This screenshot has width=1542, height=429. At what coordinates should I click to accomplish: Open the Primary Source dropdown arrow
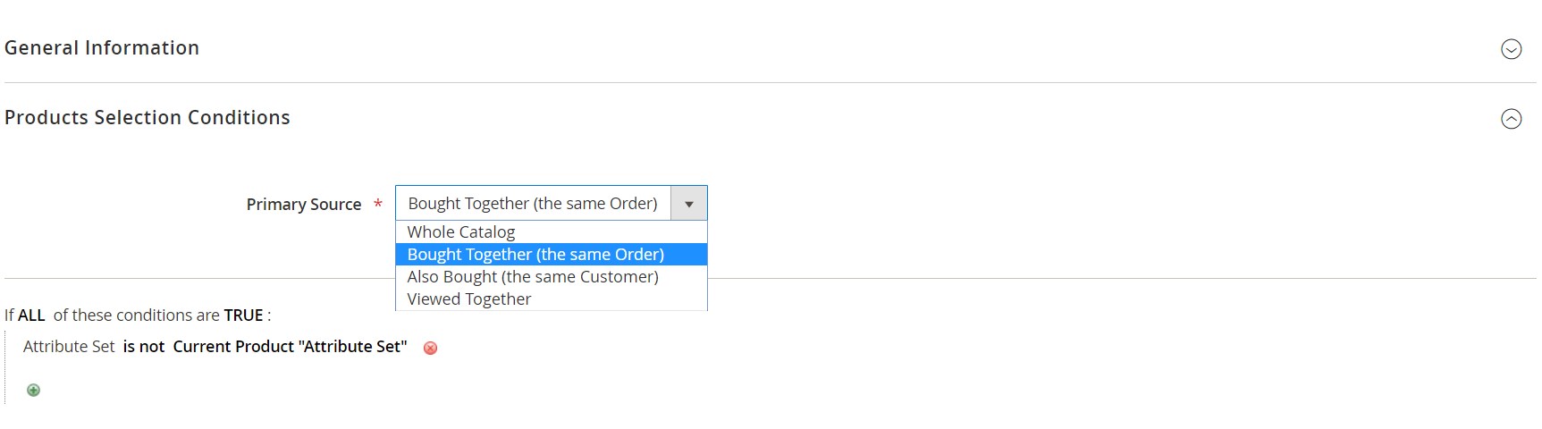pyautogui.click(x=689, y=204)
